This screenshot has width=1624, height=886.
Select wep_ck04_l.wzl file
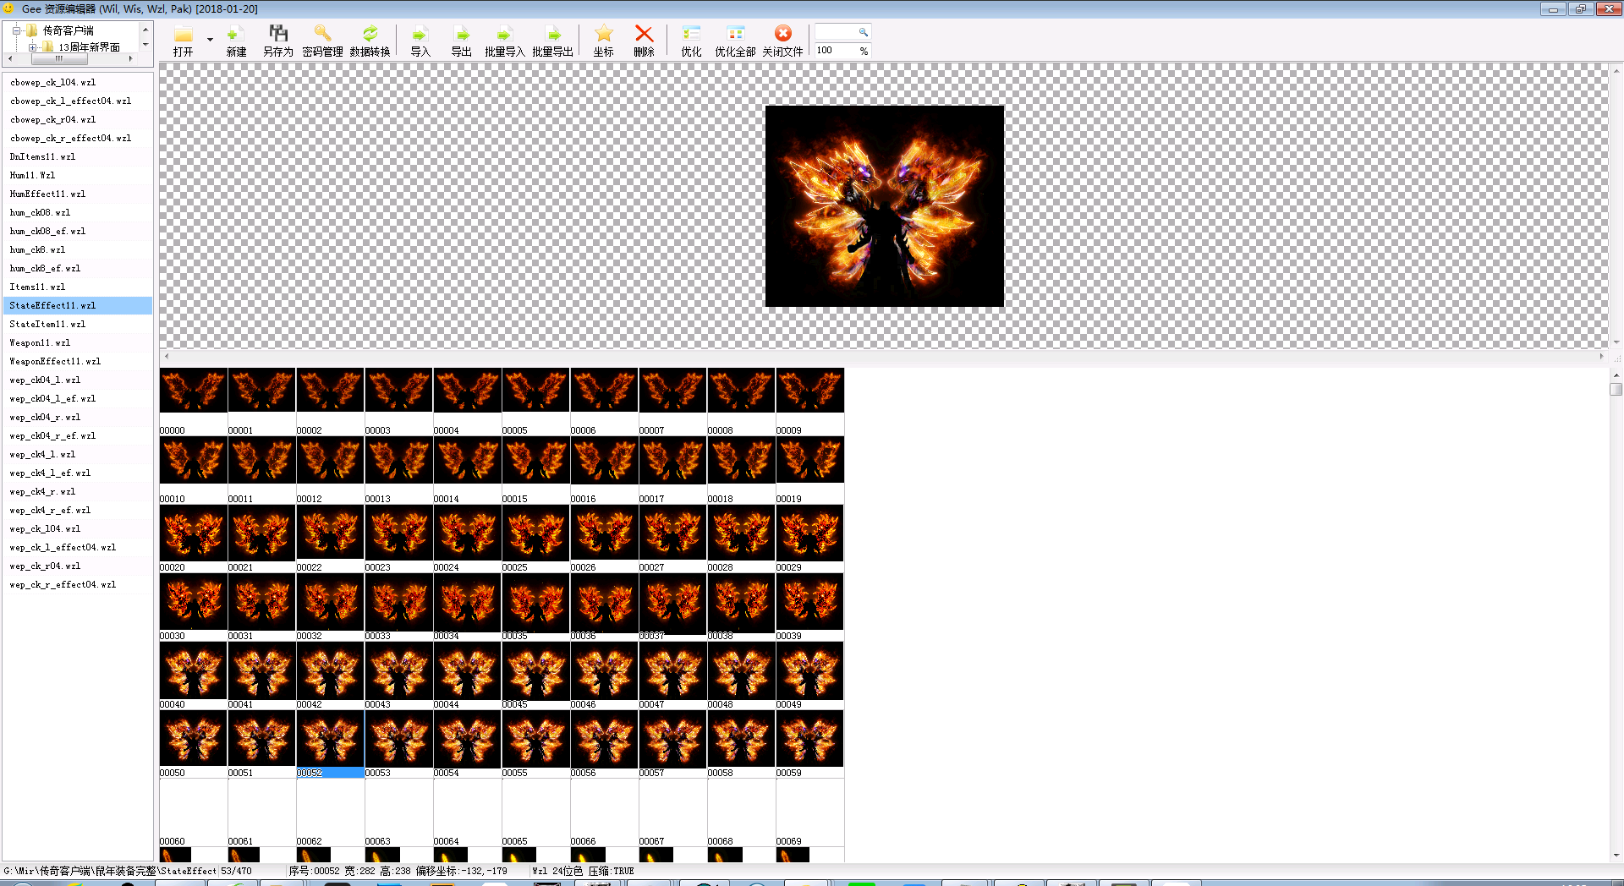78,380
